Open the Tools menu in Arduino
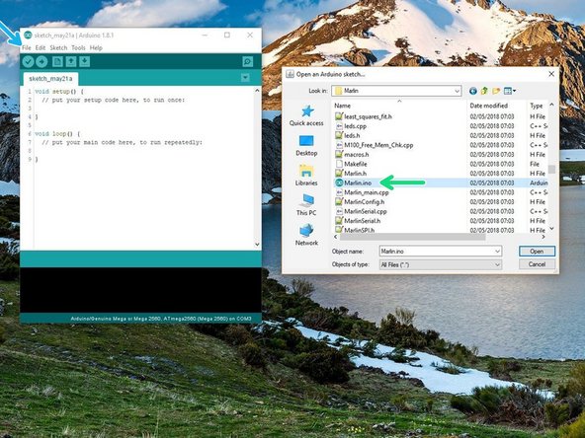The width and height of the screenshot is (585, 438). (x=78, y=47)
